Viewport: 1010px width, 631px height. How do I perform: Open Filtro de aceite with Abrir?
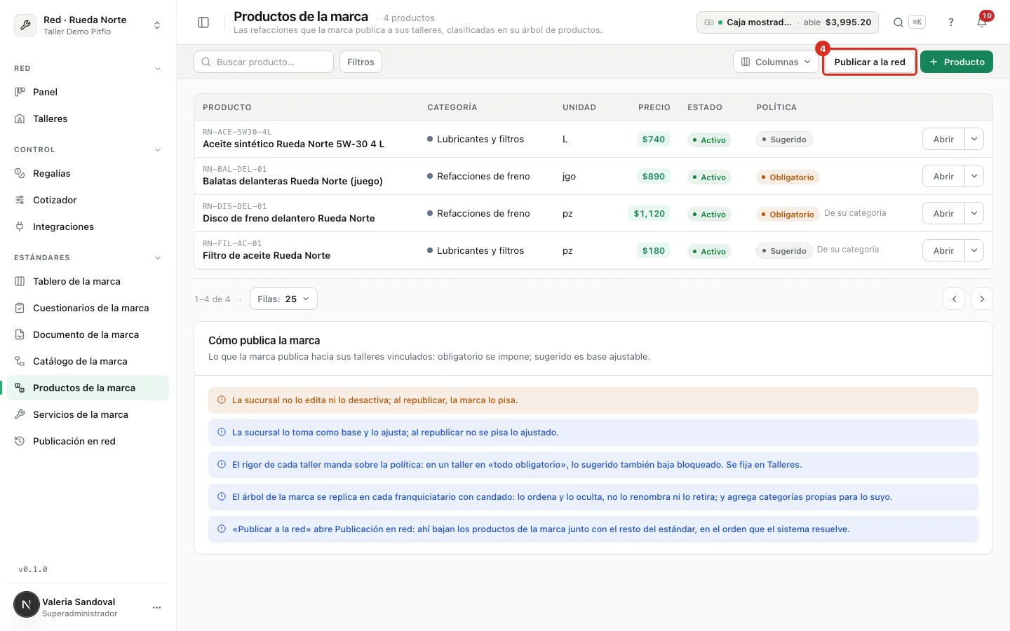(943, 250)
